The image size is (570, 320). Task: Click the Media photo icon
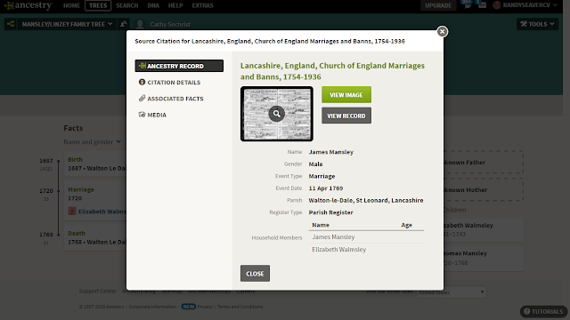pos(142,115)
